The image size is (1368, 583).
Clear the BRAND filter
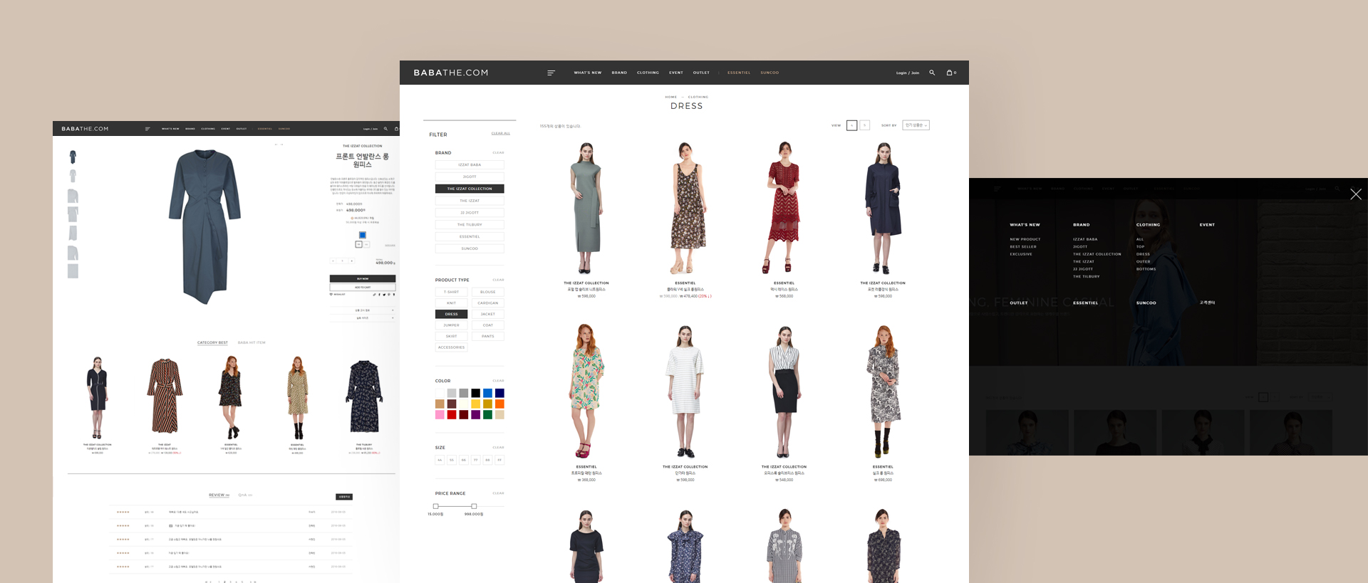[x=498, y=153]
